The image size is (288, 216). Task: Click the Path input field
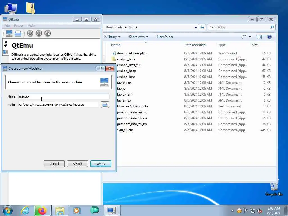pos(58,105)
